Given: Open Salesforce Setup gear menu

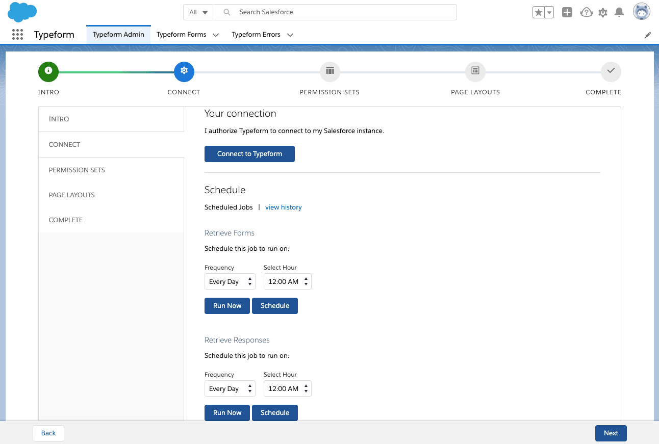Looking at the screenshot, I should click(602, 12).
